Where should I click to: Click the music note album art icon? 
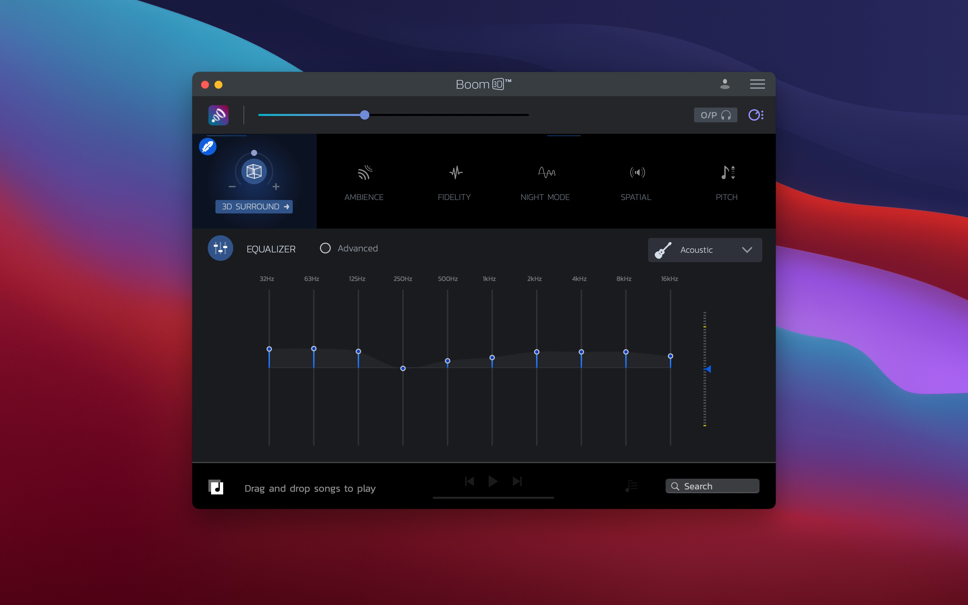(x=216, y=487)
